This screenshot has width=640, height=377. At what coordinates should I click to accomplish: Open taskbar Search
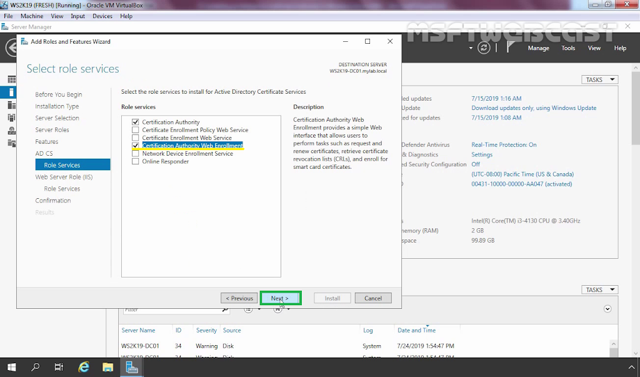tap(36, 367)
